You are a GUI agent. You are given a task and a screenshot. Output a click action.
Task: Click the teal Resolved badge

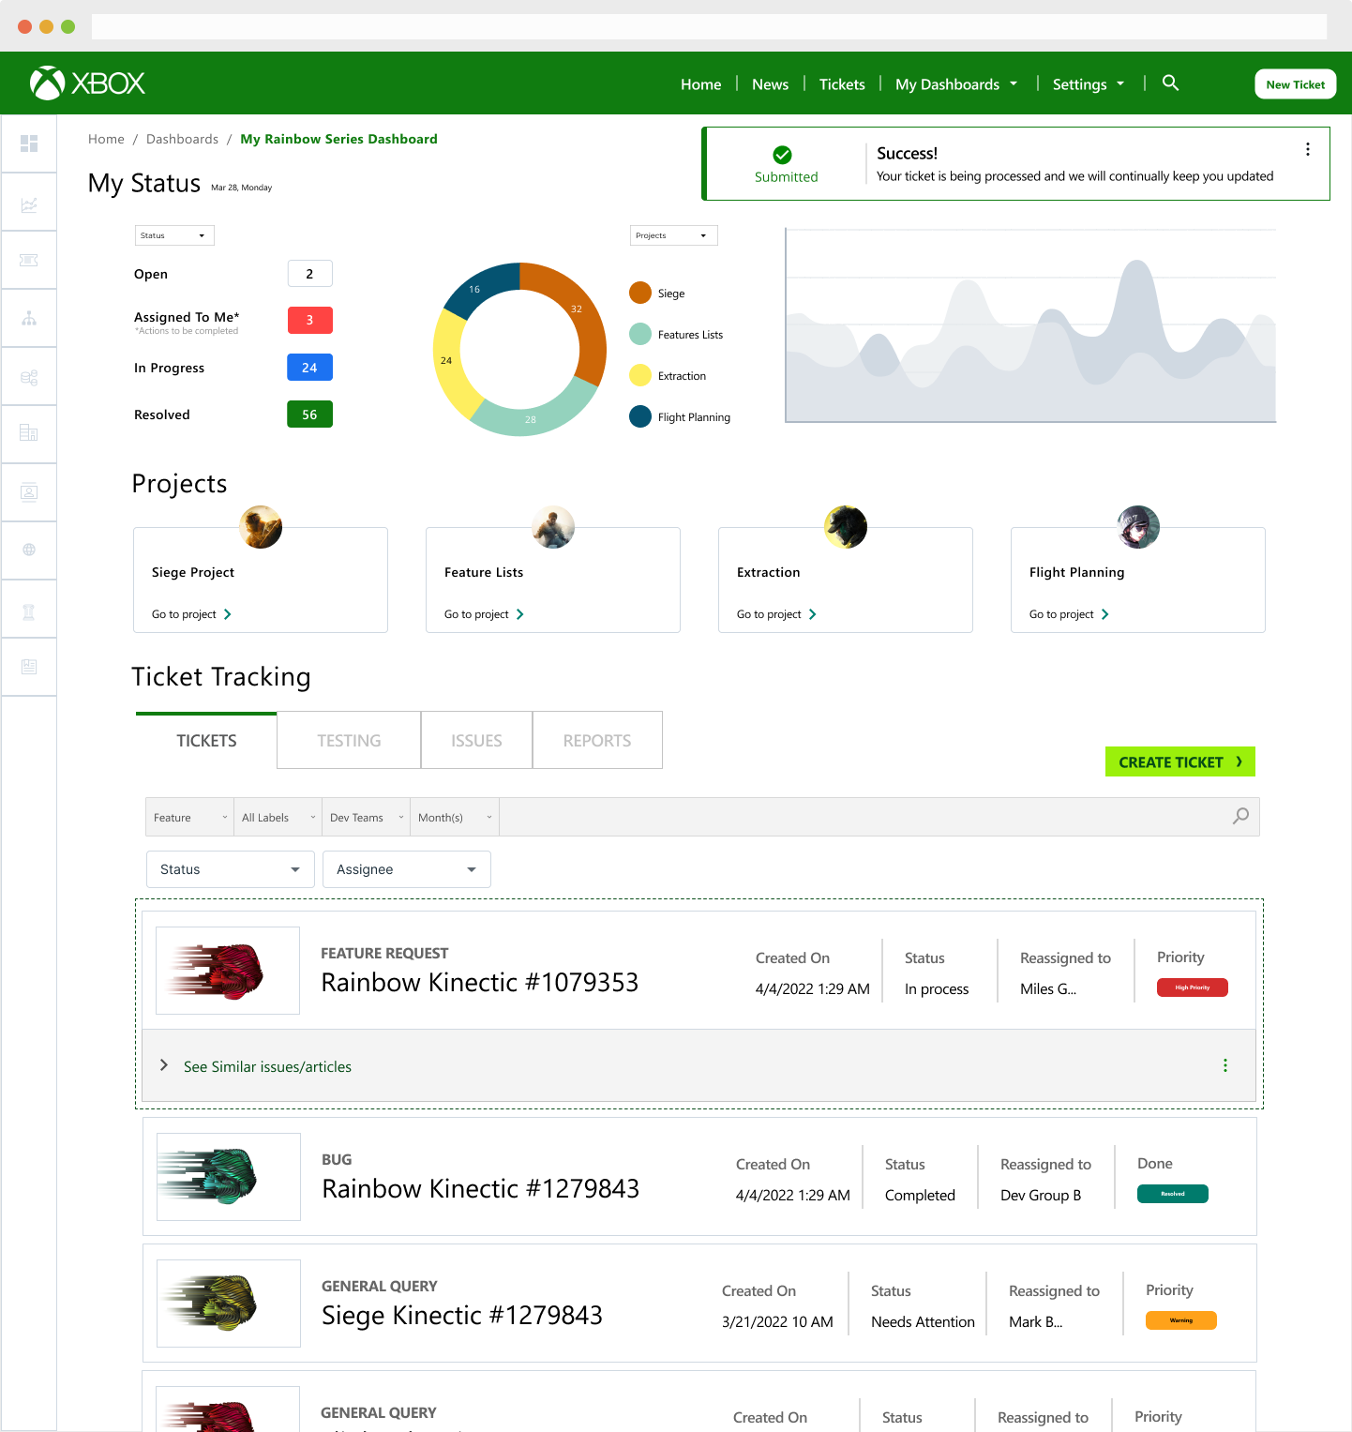tap(1173, 1194)
